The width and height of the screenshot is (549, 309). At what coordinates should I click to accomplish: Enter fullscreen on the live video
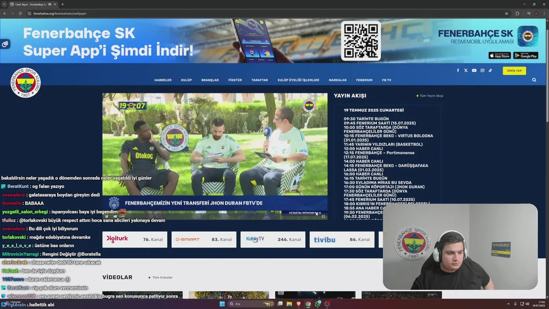(x=323, y=216)
